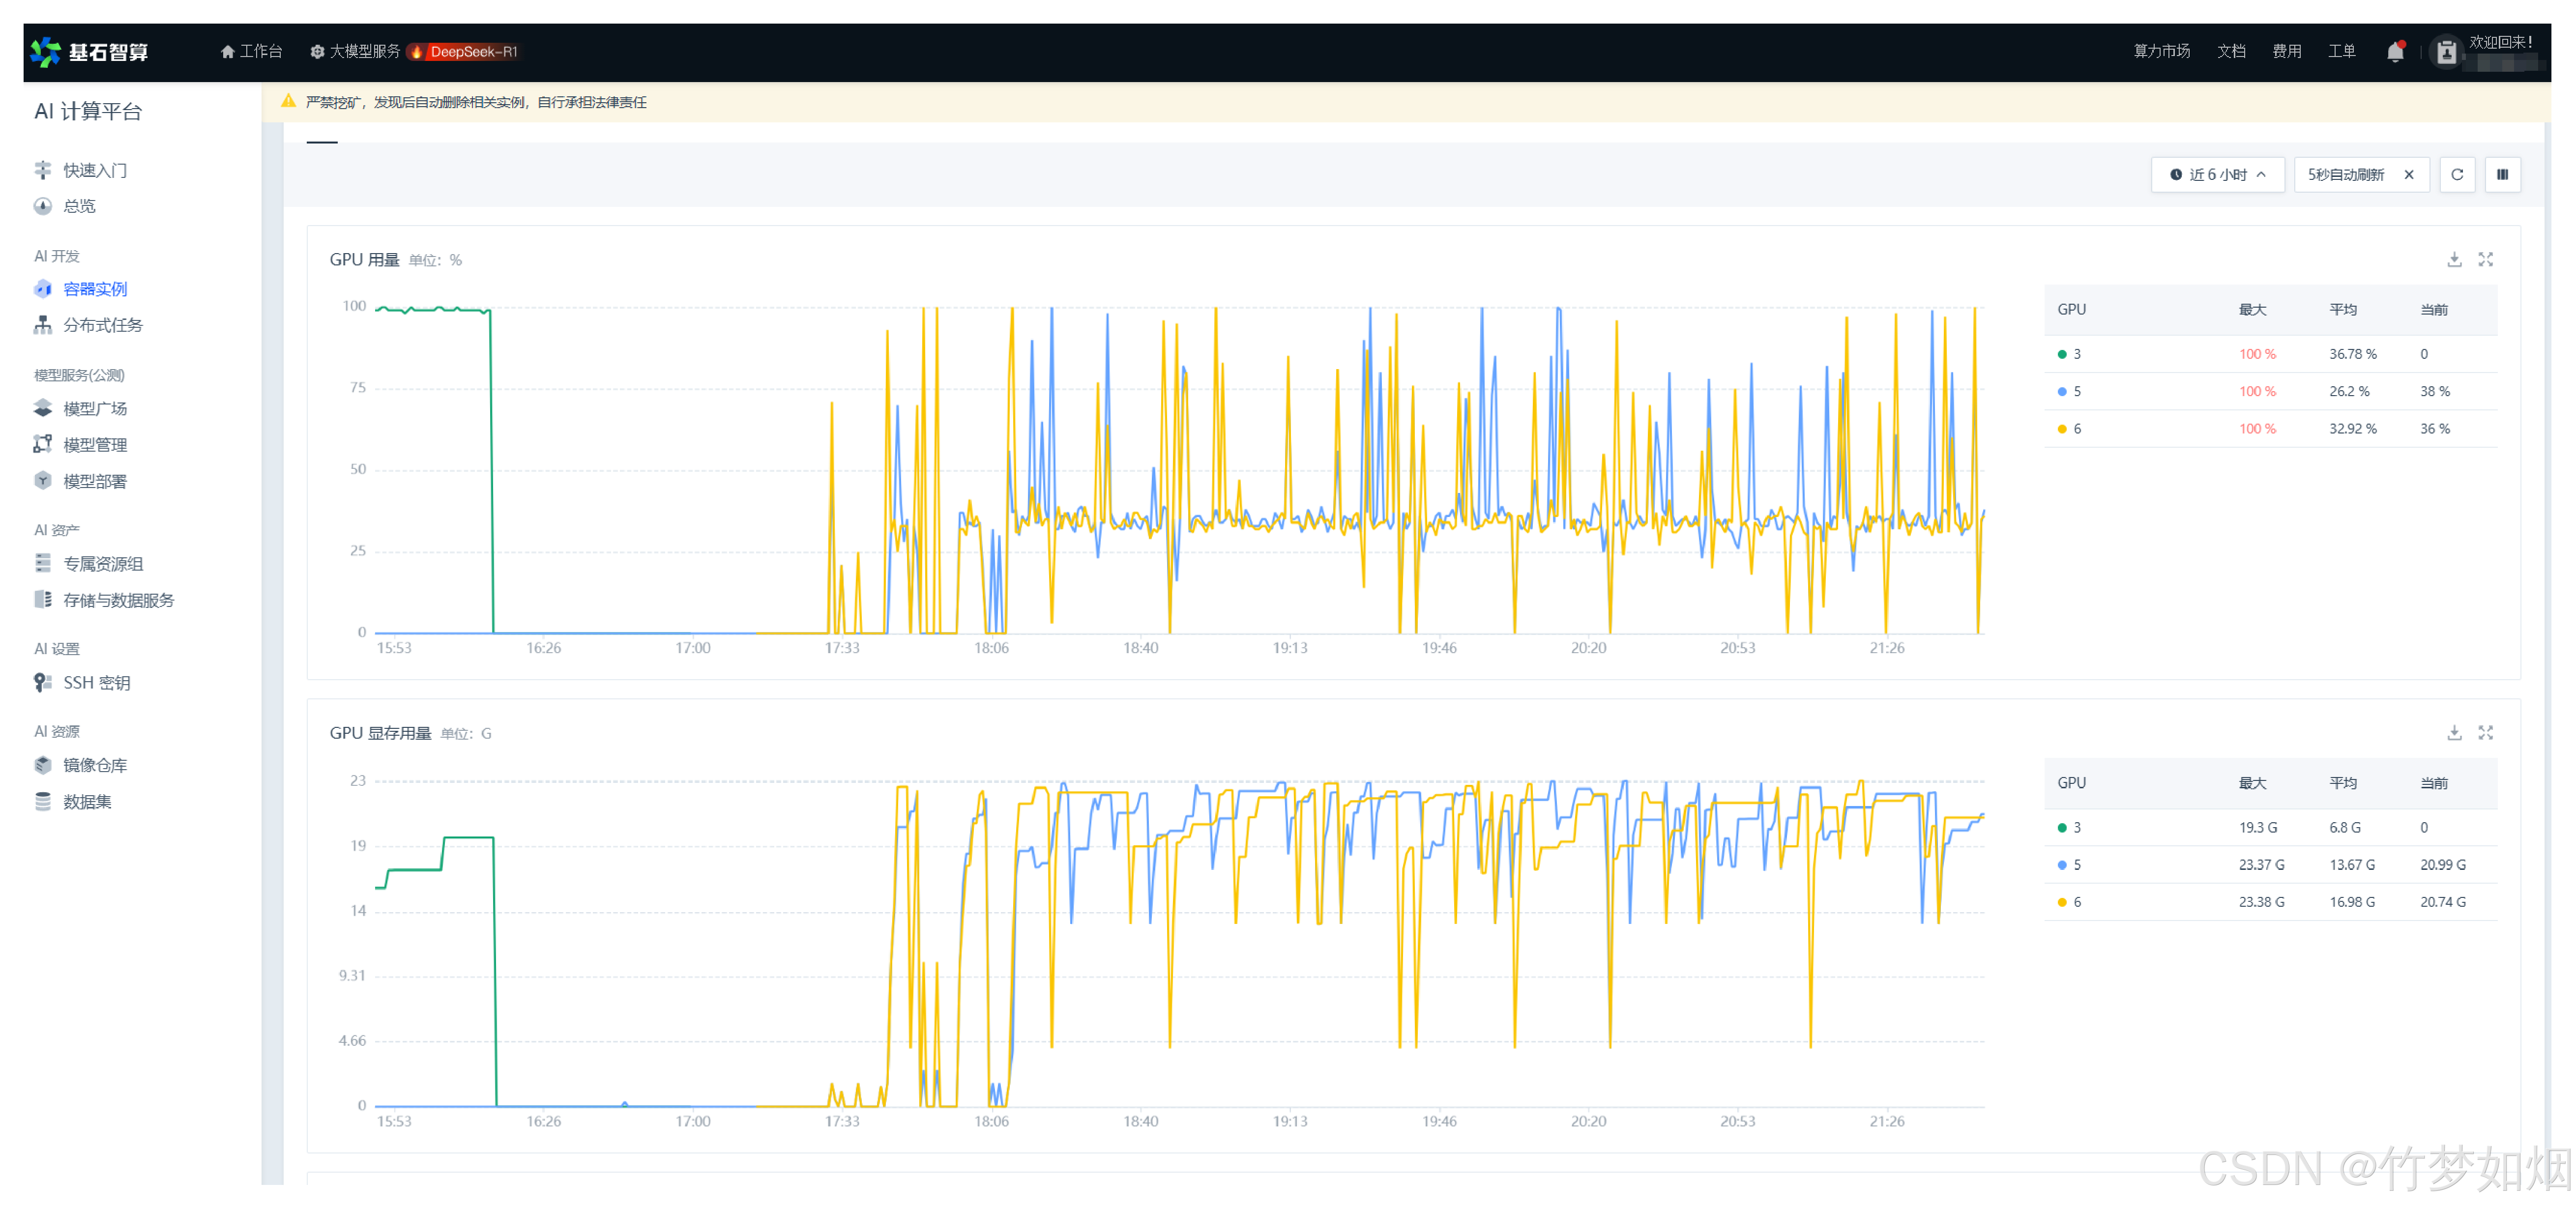Toggle GPU 3 series in usage legend

coord(2076,354)
